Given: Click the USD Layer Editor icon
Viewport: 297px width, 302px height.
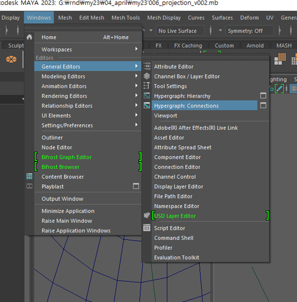Looking at the screenshot, I should pyautogui.click(x=147, y=215).
